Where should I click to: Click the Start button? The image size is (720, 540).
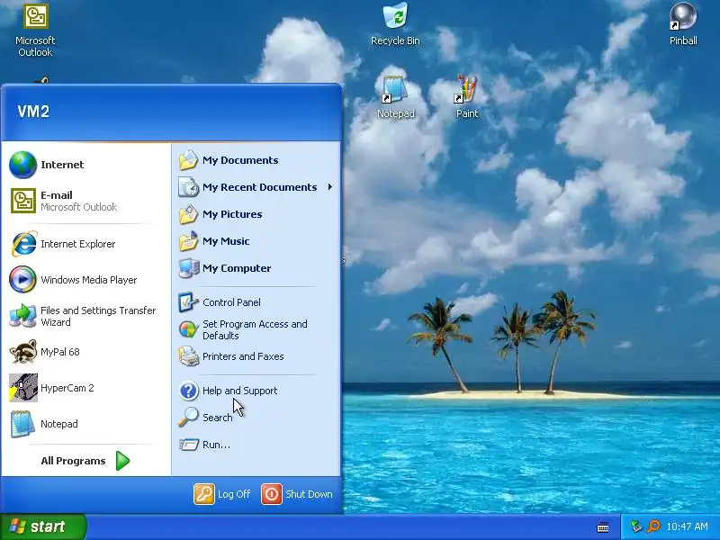coord(42,526)
